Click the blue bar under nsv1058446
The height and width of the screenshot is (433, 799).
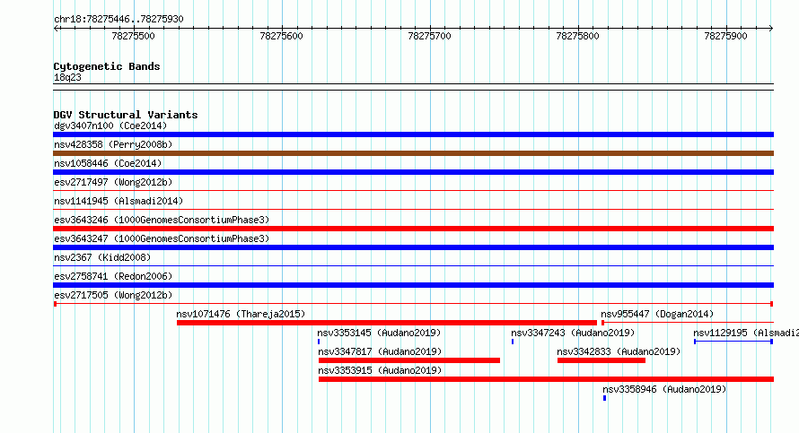413,172
